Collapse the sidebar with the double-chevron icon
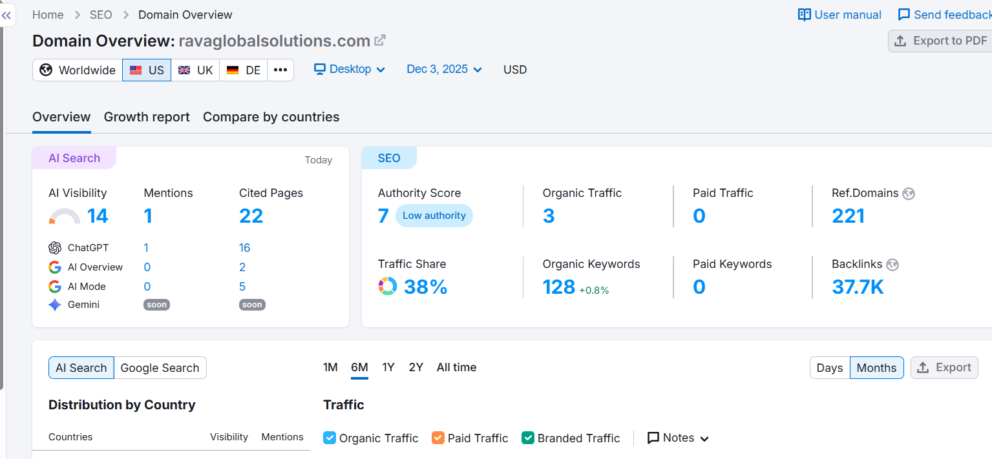This screenshot has width=992, height=459. tap(6, 15)
